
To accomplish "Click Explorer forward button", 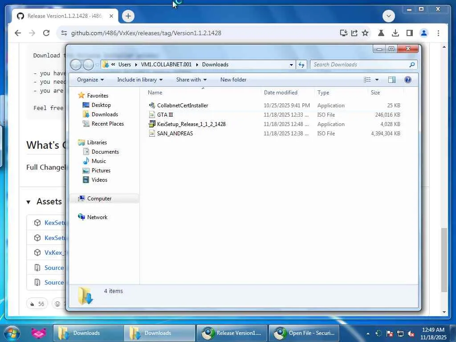I will pyautogui.click(x=88, y=65).
